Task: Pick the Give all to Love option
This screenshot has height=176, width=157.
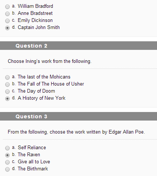Action: point(7,162)
